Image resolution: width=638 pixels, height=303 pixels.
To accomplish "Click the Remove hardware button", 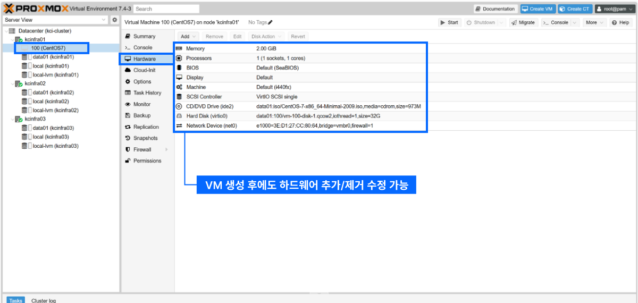I will coord(214,36).
